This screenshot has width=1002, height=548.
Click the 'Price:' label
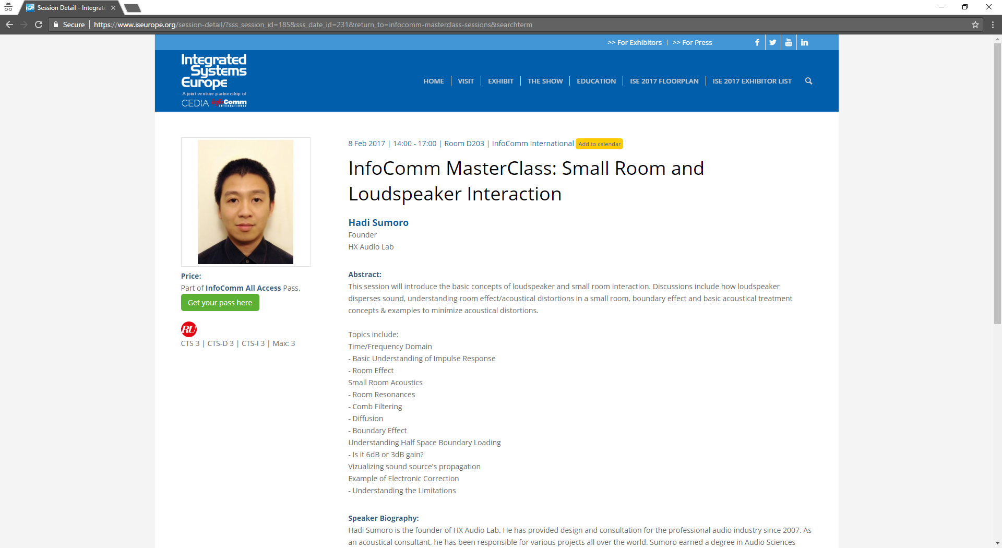pos(191,276)
